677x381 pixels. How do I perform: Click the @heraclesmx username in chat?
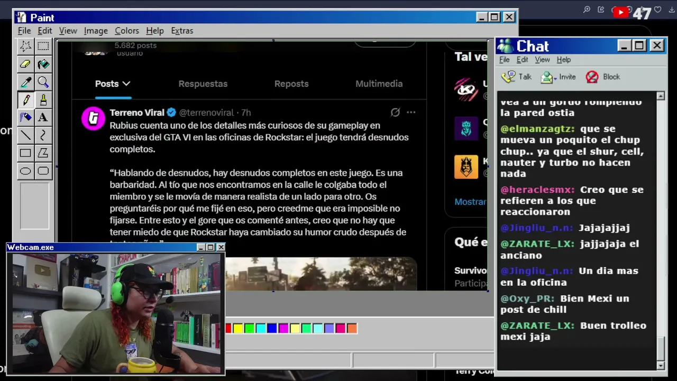537,189
